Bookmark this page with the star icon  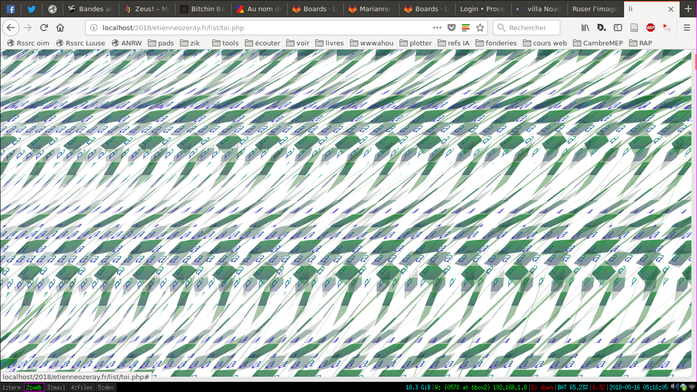click(480, 28)
